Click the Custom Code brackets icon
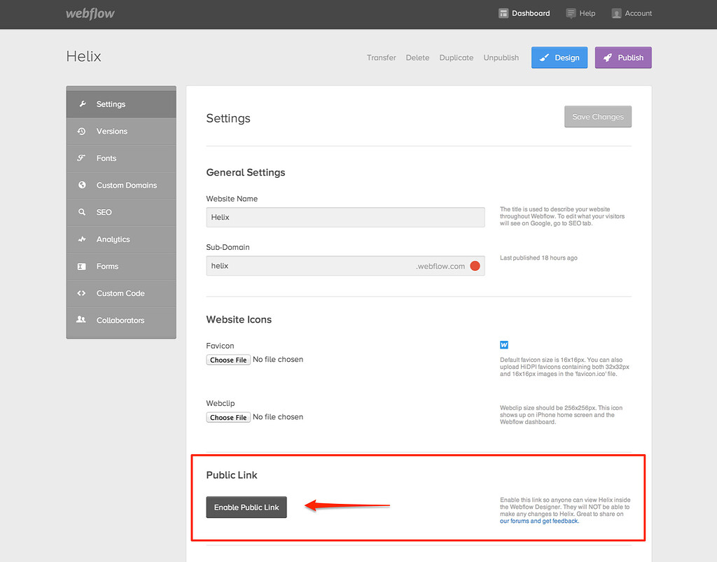The width and height of the screenshot is (717, 562). click(81, 293)
